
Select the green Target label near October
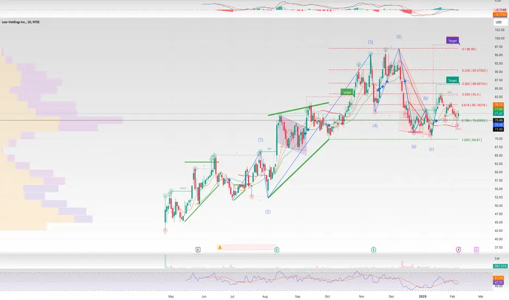coord(347,92)
